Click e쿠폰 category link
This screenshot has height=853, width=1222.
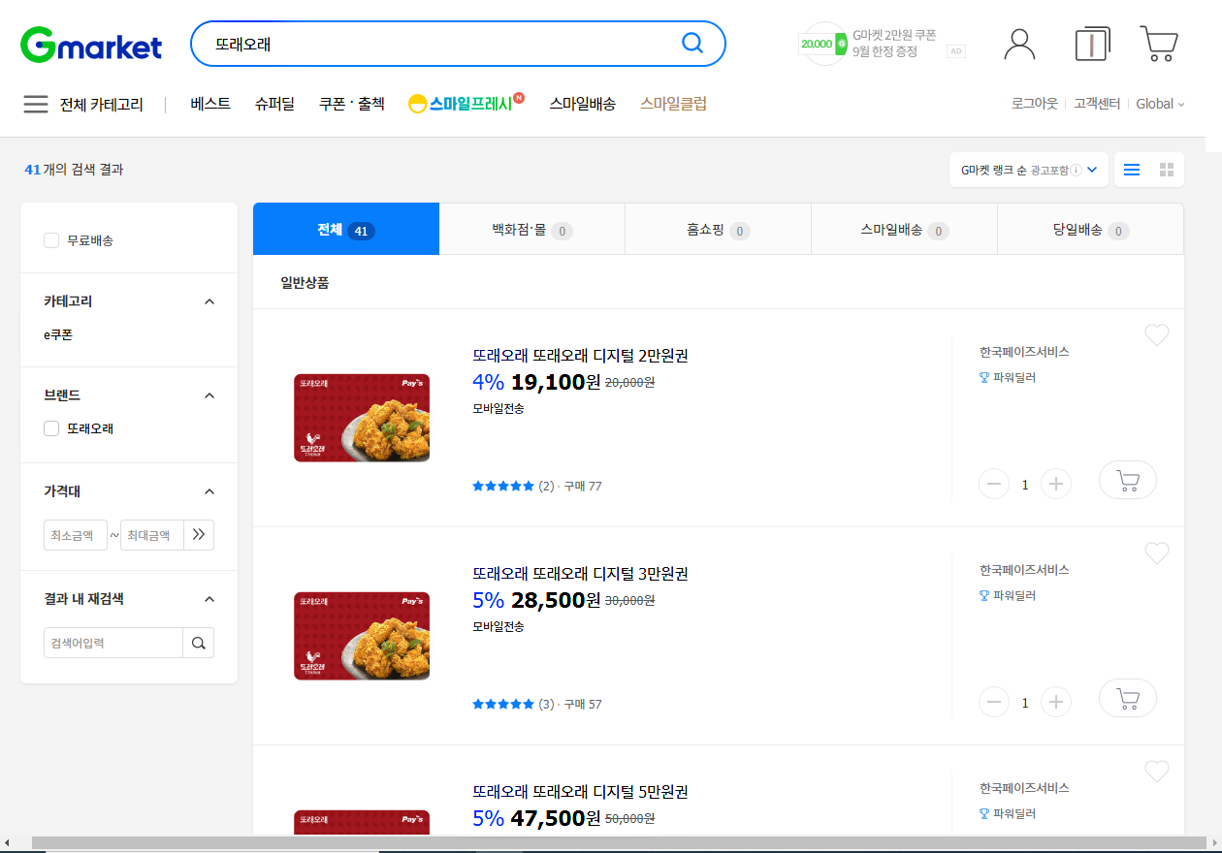click(x=58, y=334)
